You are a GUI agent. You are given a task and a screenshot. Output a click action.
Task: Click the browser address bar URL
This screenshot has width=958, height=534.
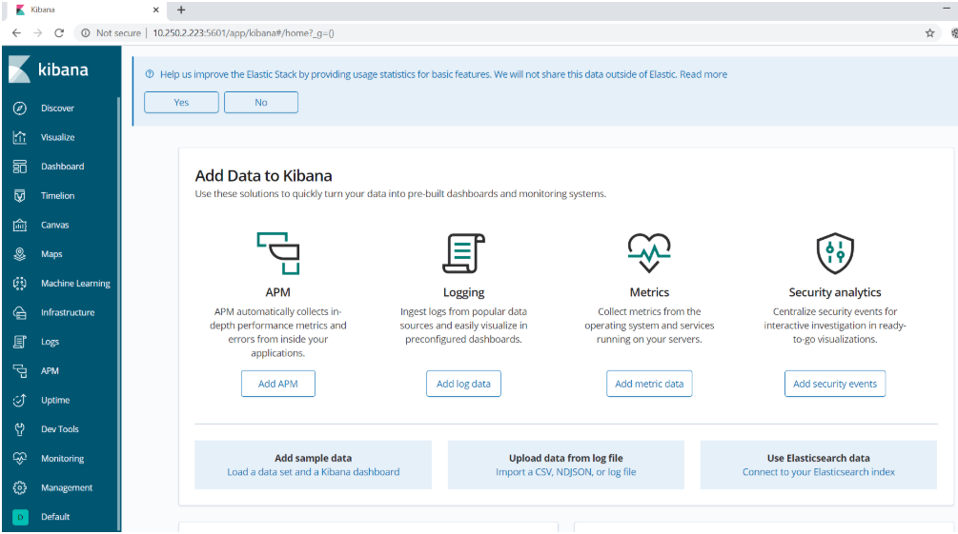coord(243,33)
